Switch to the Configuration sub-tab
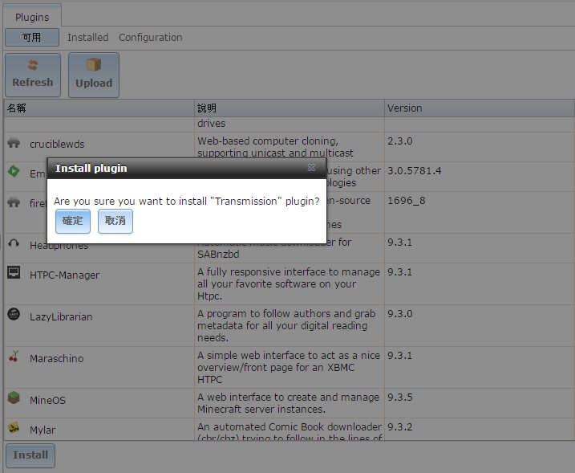Image resolution: width=575 pixels, height=473 pixels. [x=150, y=38]
